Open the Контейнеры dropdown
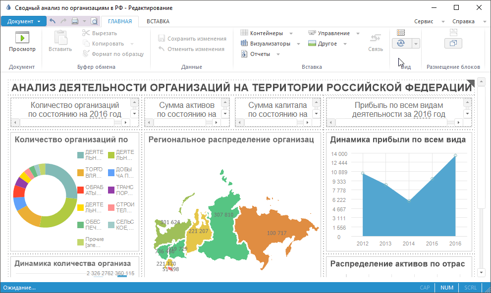 [x=291, y=33]
